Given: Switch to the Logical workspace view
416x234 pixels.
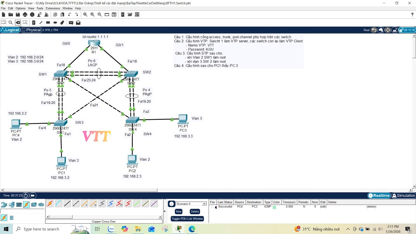Looking at the screenshot, I should click(x=10, y=30).
